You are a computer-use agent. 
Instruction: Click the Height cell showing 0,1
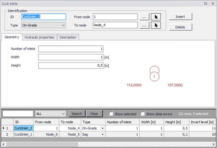[176, 134]
